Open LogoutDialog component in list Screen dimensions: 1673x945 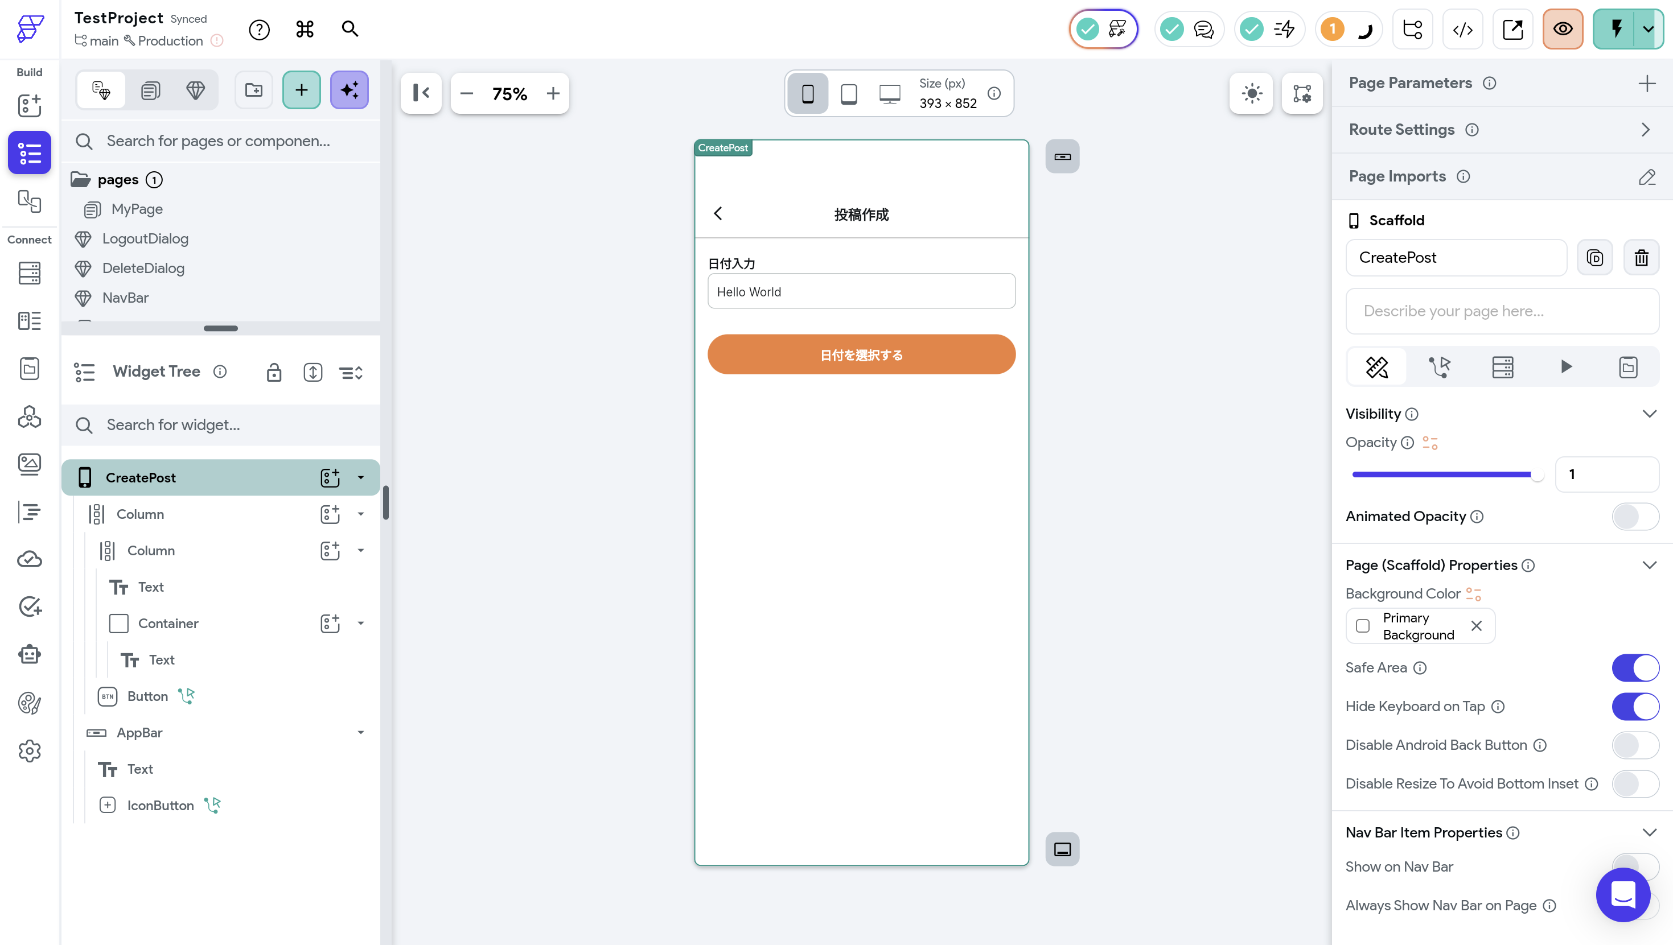pyautogui.click(x=145, y=239)
